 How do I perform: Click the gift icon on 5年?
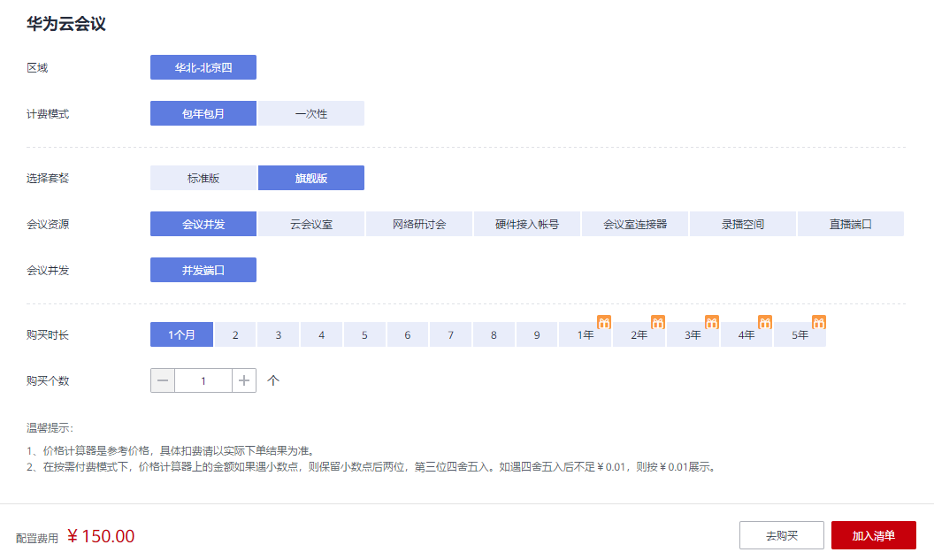pos(819,322)
